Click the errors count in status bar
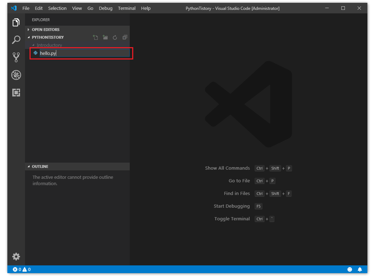Image resolution: width=373 pixels, height=277 pixels. 17,269
